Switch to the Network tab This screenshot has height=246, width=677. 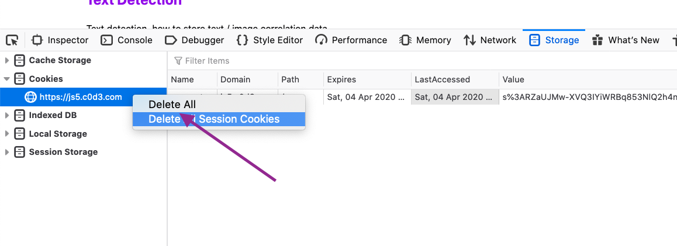pyautogui.click(x=489, y=40)
